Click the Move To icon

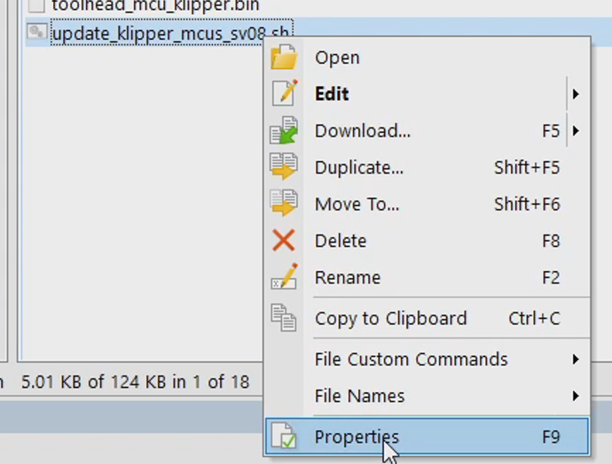click(284, 204)
